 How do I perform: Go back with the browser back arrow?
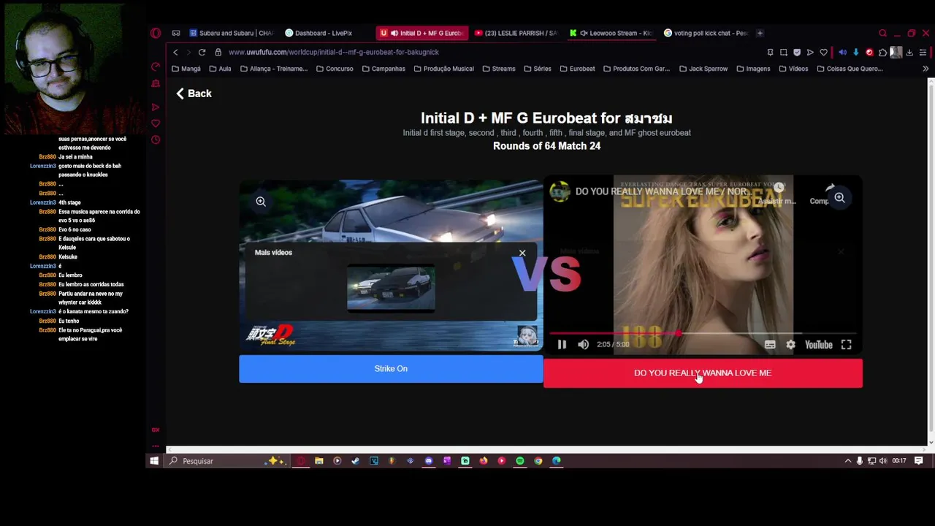point(175,52)
